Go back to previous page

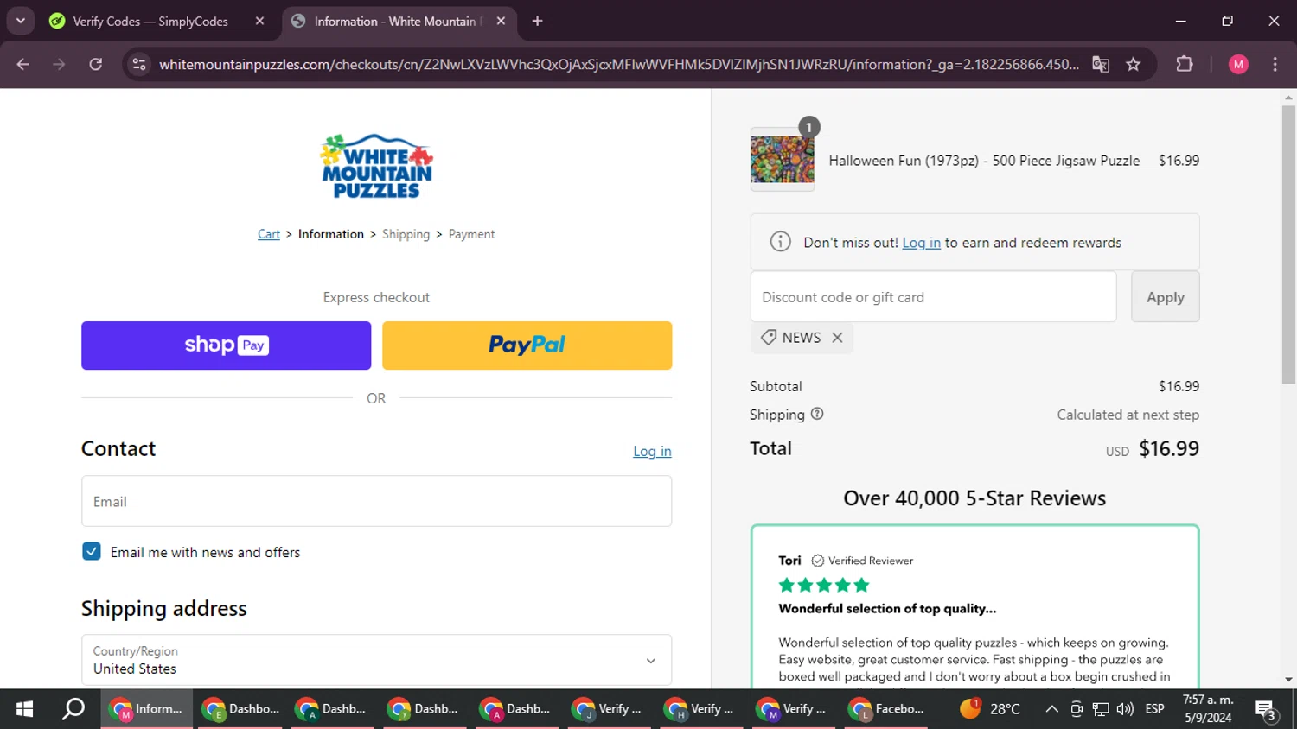23,64
